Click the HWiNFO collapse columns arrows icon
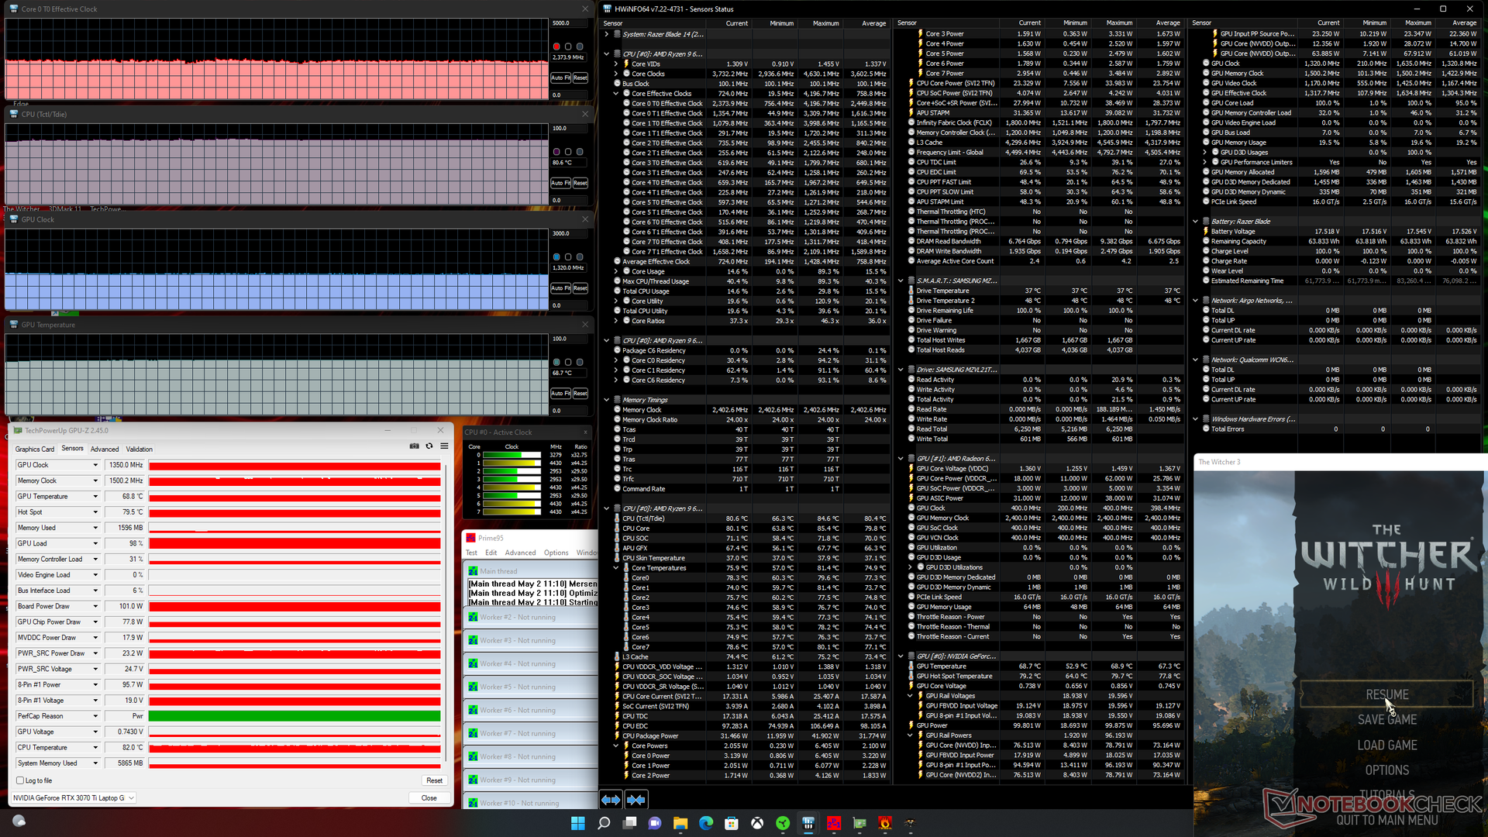 [636, 800]
